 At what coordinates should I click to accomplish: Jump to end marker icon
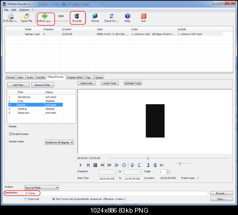[x=155, y=165]
